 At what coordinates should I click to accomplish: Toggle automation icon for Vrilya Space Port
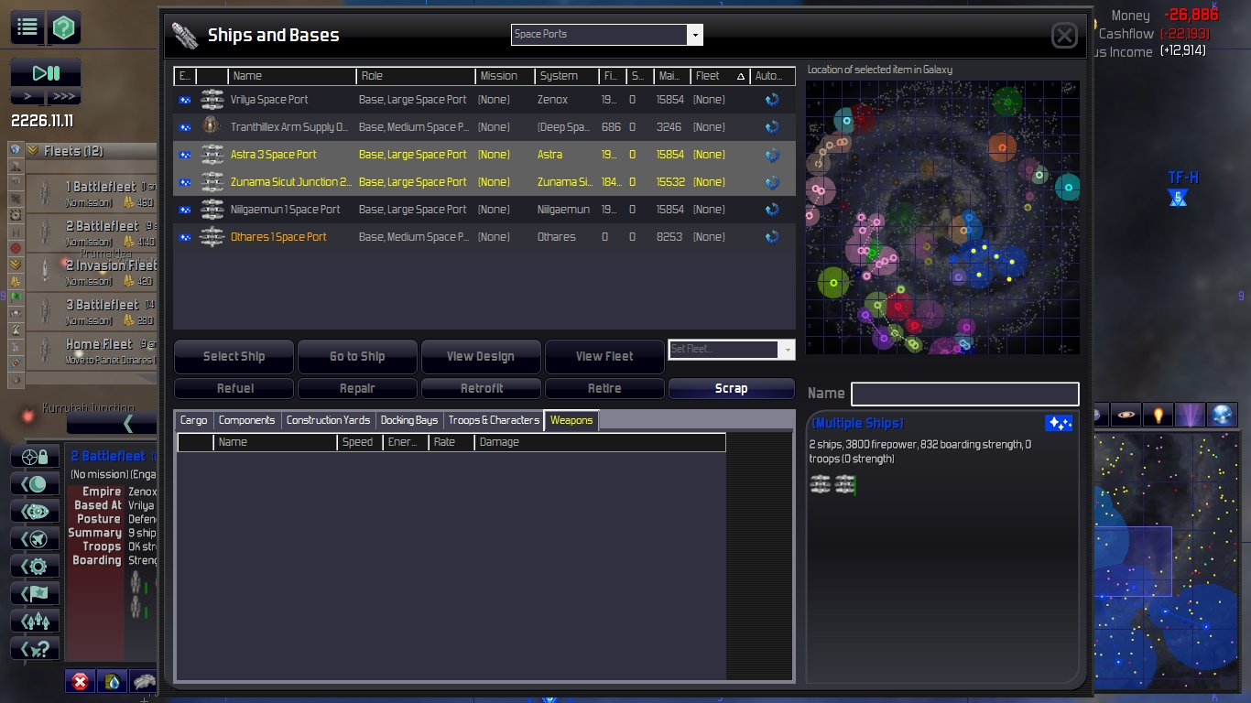tap(772, 100)
